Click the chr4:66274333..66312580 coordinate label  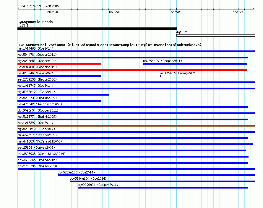pos(38,6)
